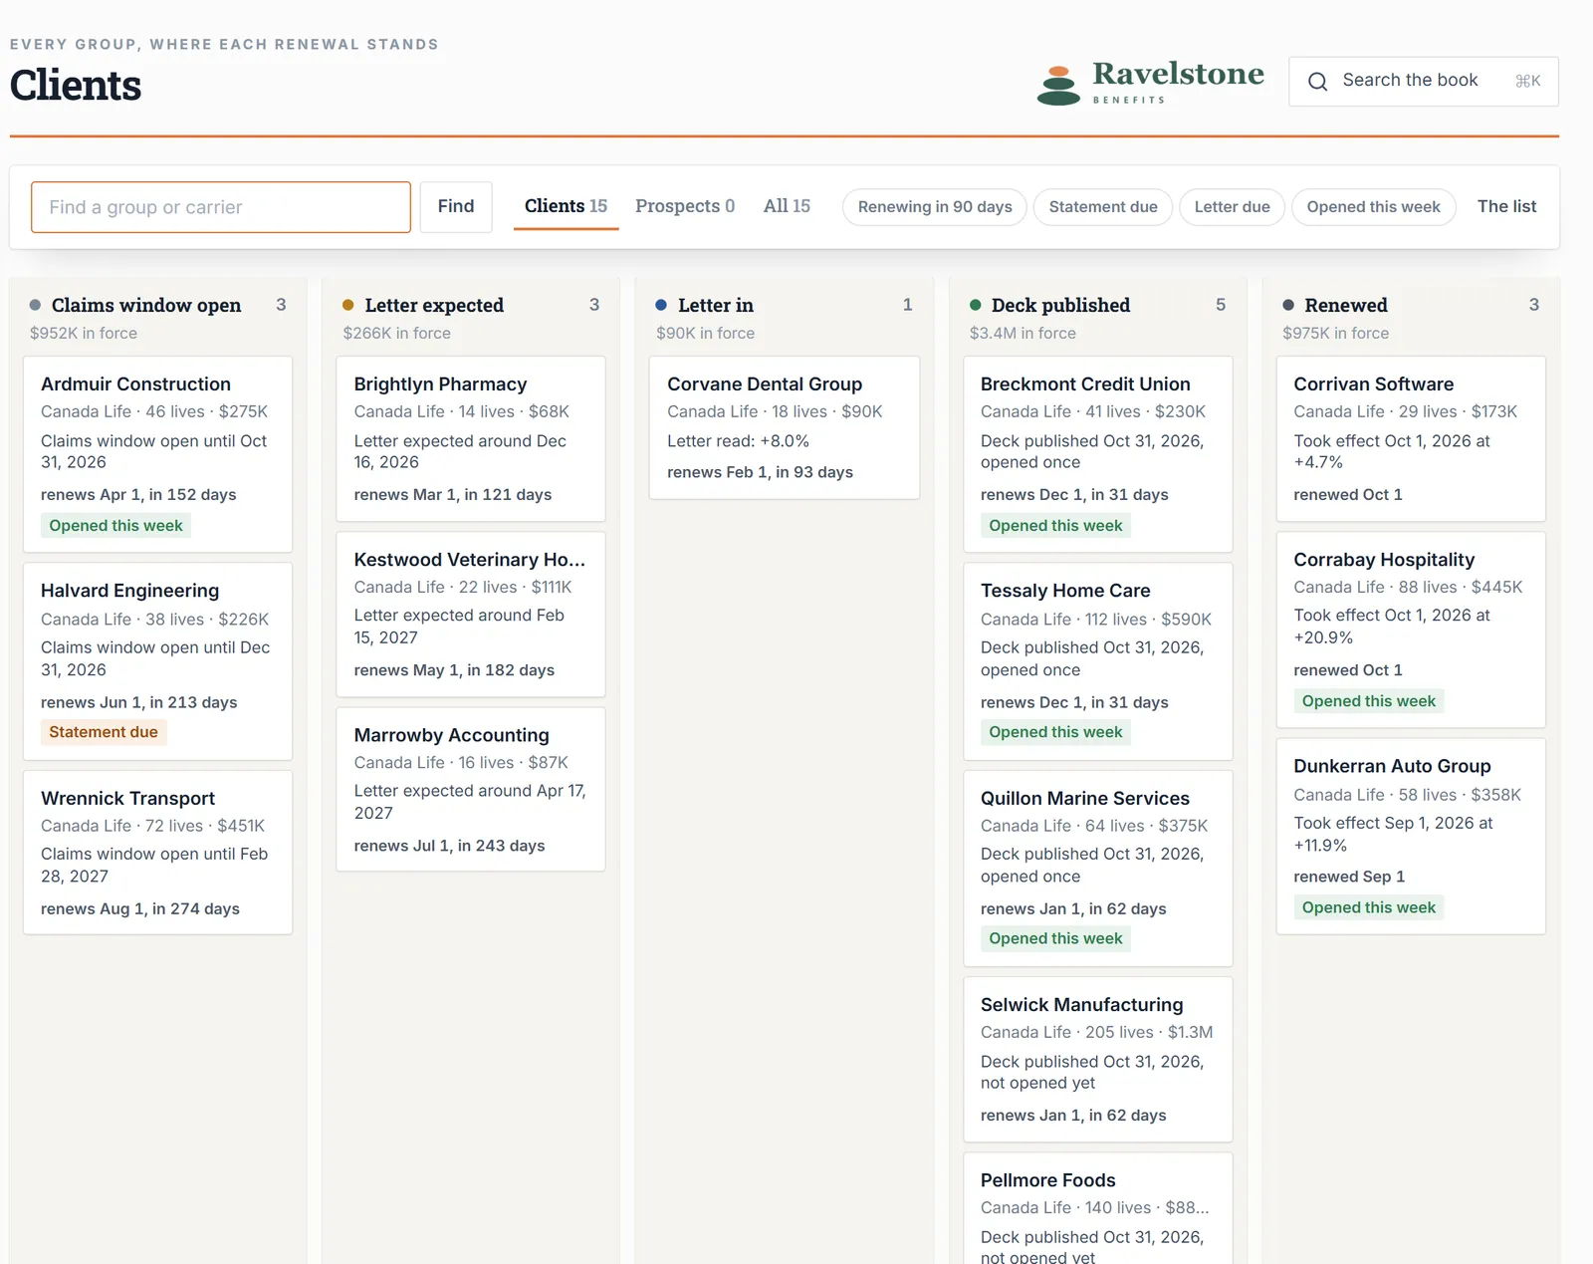Open the Quillon Marine Services card

pyautogui.click(x=1098, y=869)
